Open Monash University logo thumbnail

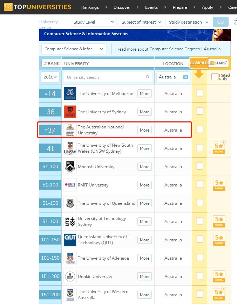70,167
